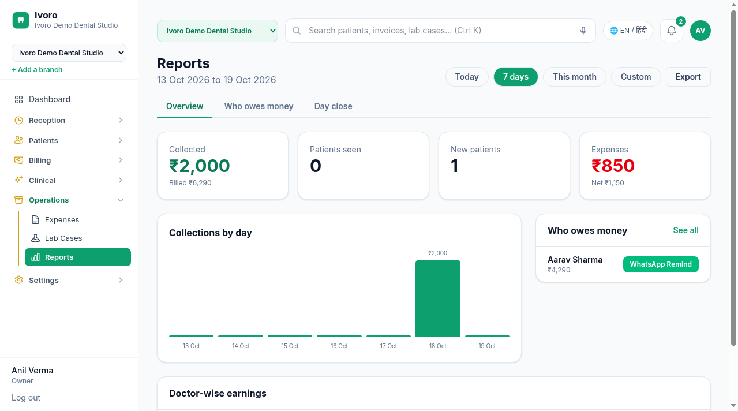
Task: Click Log out
Action: 26,398
